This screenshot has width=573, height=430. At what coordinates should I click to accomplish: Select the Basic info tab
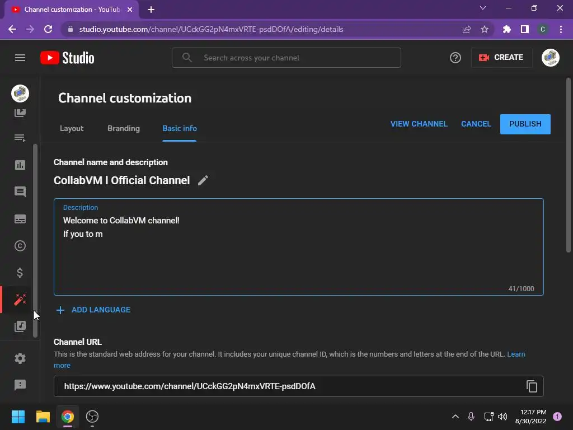pos(180,128)
